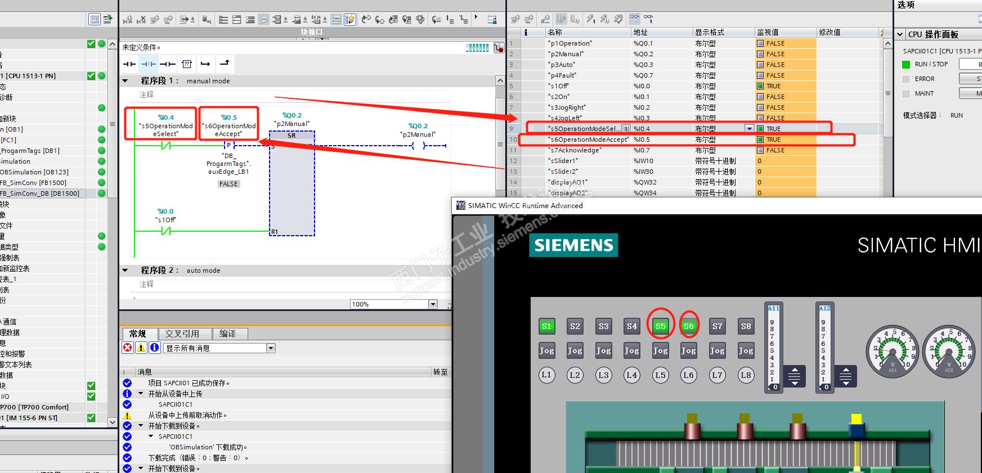
Task: Collapse 程序段 2 auto mode network
Action: pyautogui.click(x=125, y=271)
